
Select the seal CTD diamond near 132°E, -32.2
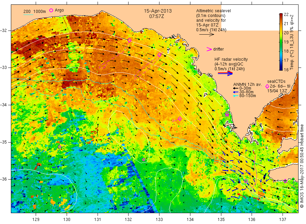click(x=130, y=40)
